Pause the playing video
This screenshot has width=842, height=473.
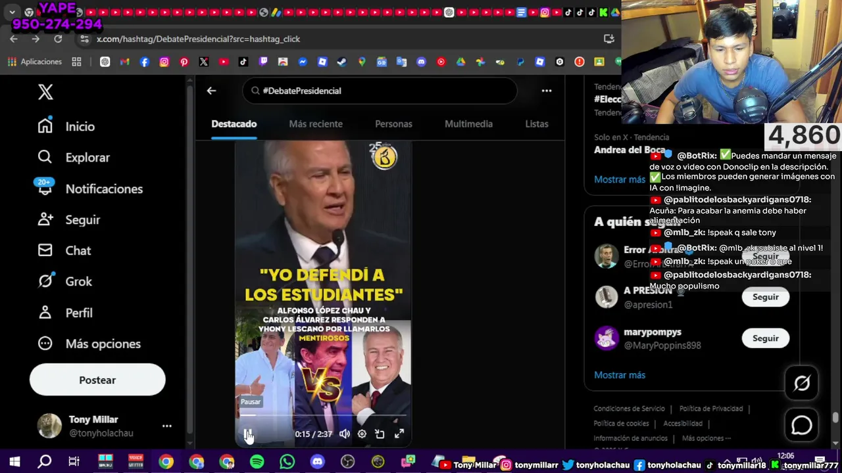tap(249, 434)
